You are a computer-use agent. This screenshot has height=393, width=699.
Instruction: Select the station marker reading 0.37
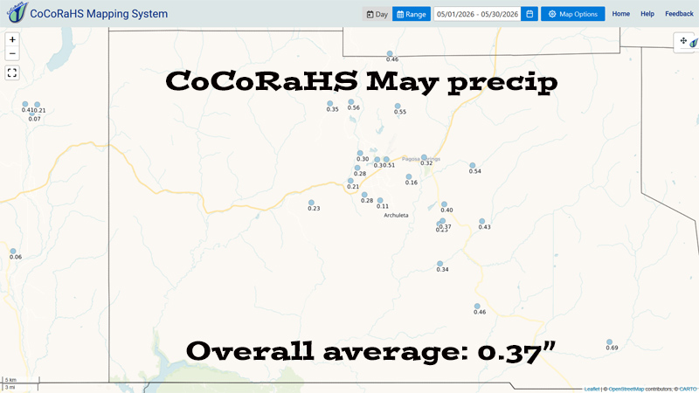click(x=442, y=221)
